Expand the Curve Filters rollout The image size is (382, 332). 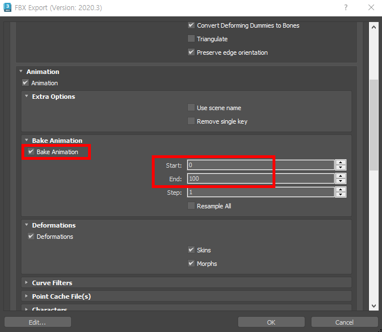[x=27, y=282]
